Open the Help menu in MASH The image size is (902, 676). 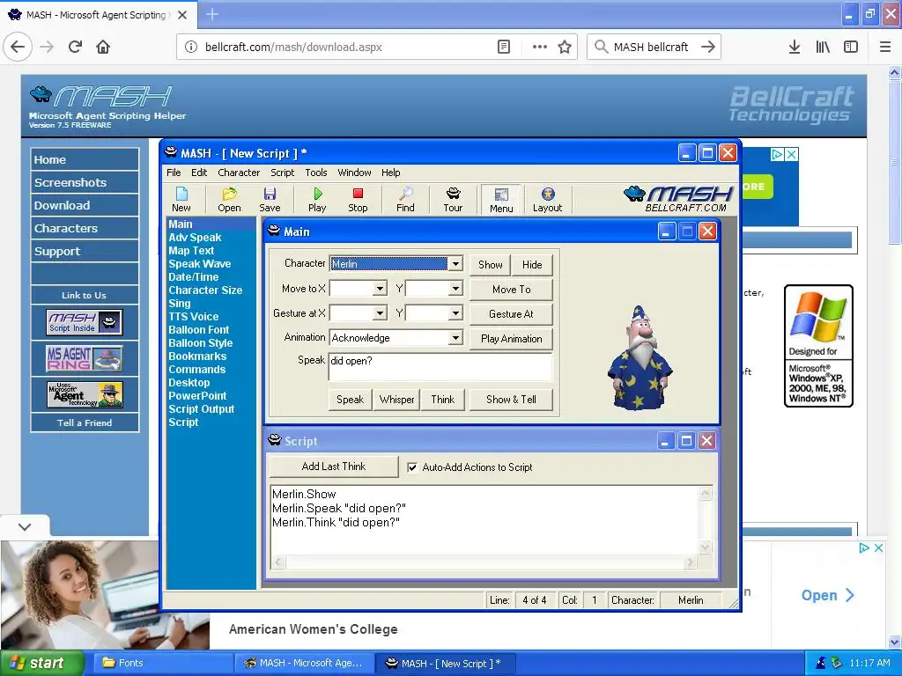tap(390, 173)
